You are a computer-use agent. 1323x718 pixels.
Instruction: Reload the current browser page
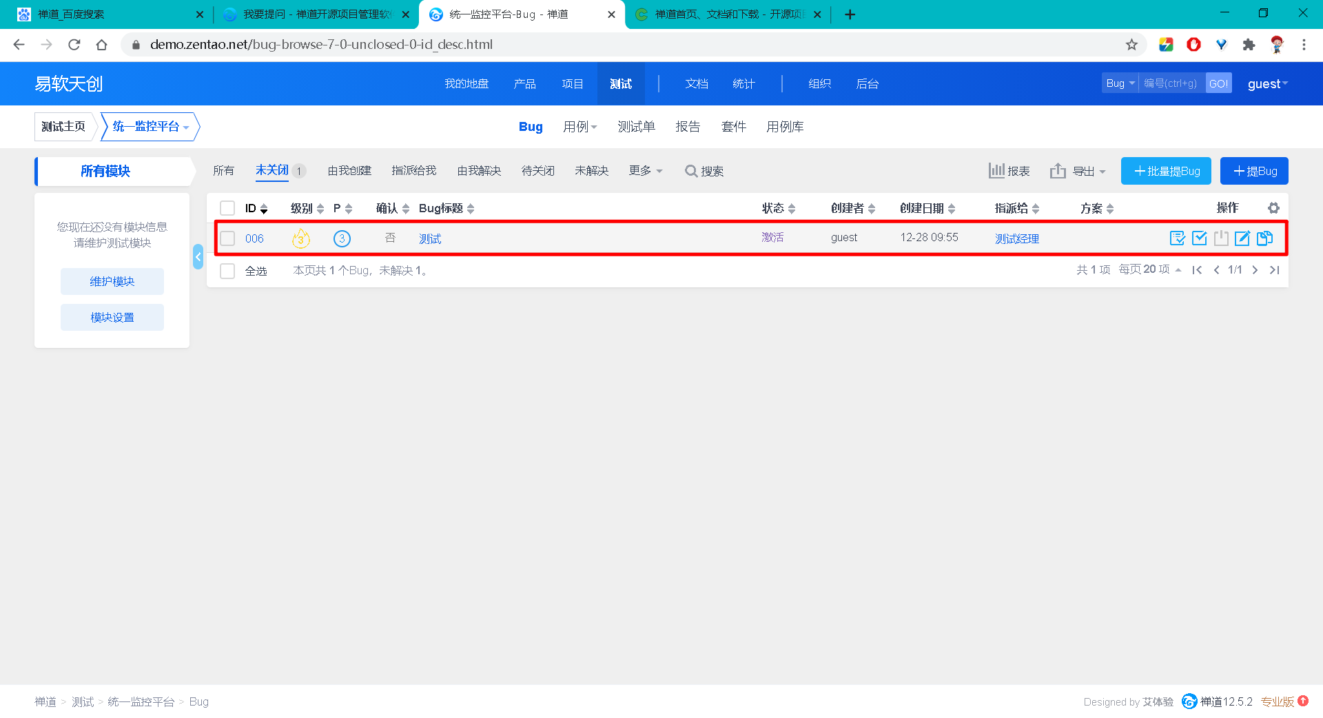74,45
